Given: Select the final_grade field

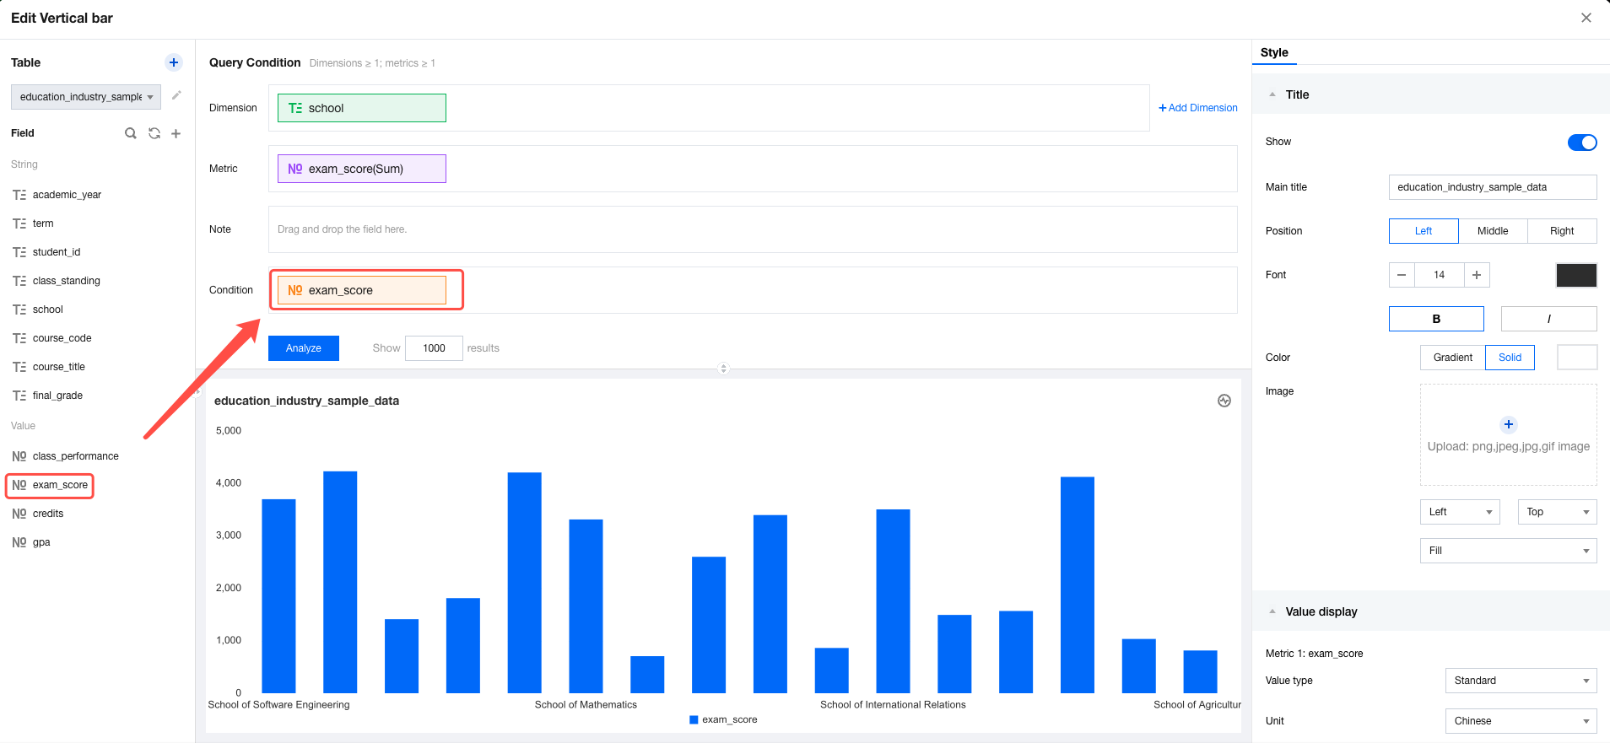Looking at the screenshot, I should (x=57, y=396).
